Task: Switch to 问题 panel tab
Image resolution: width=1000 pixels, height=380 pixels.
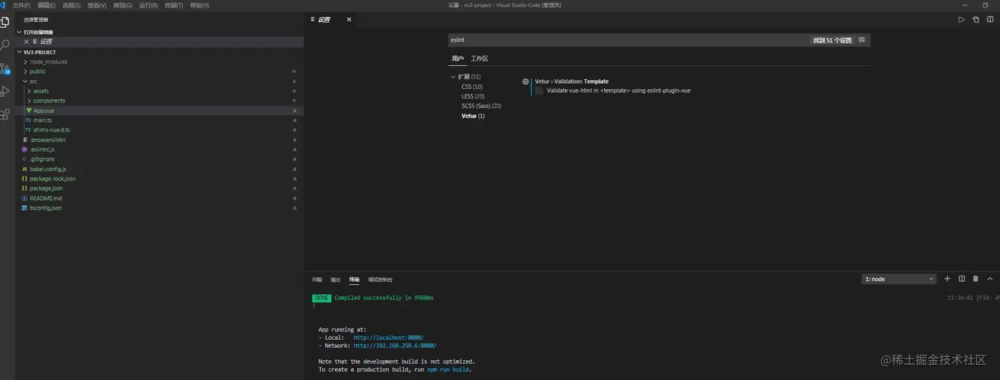Action: 317,280
